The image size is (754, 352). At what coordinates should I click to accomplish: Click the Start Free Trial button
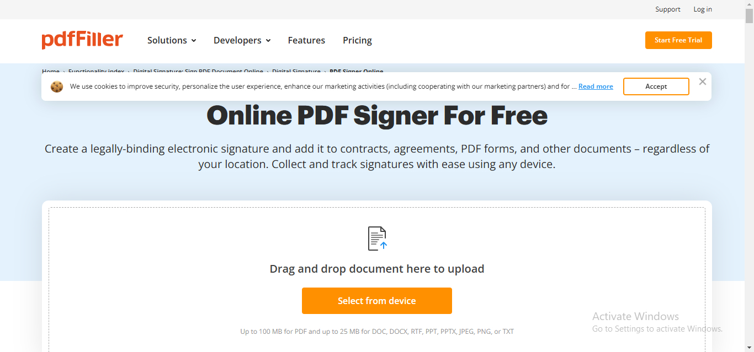(x=678, y=40)
